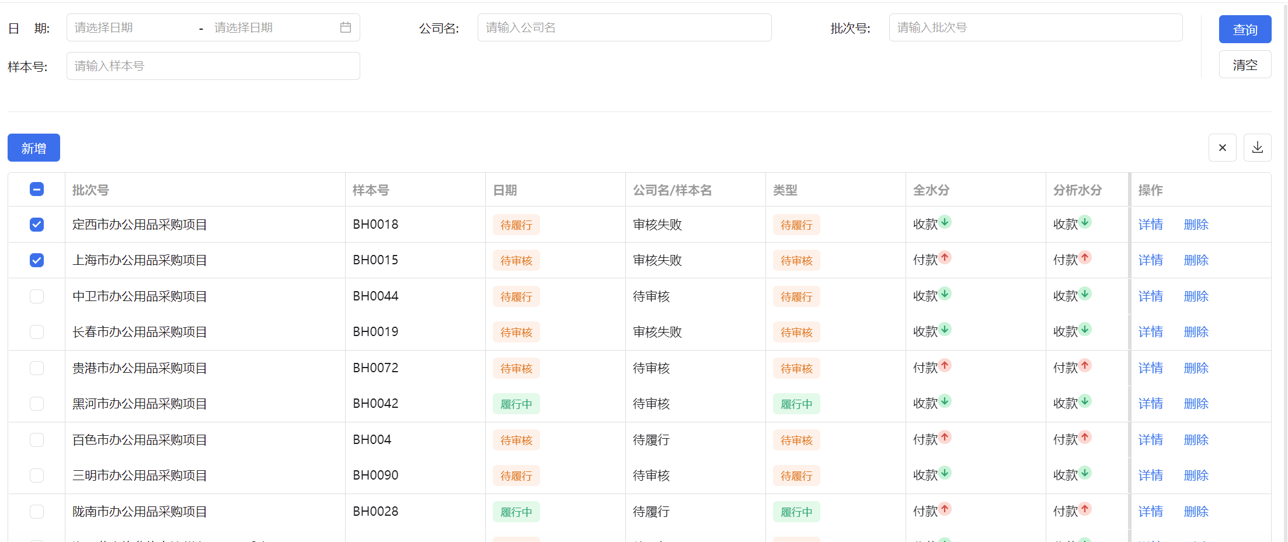Toggle the select-all header checkbox
Viewport: 1288px width, 542px height.
pyautogui.click(x=37, y=189)
